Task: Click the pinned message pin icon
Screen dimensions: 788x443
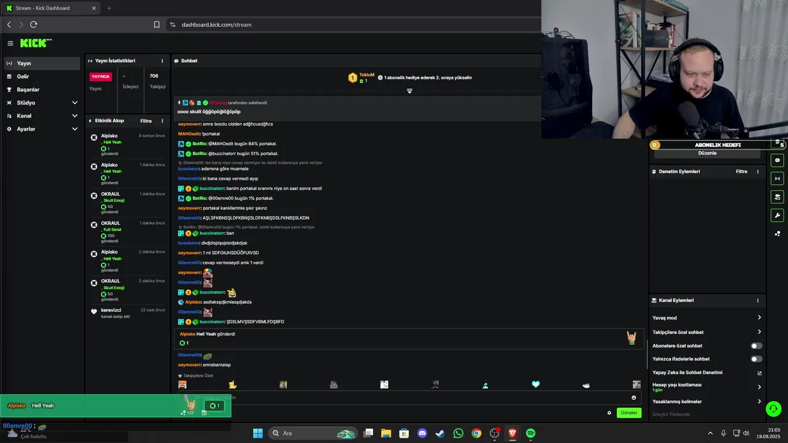Action: 179,103
